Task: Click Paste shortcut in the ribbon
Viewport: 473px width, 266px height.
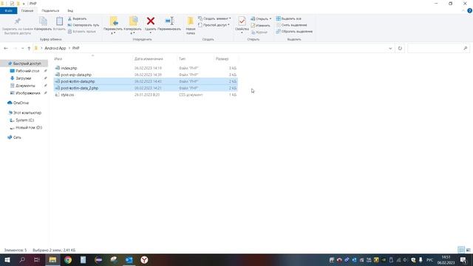Action: (x=82, y=31)
